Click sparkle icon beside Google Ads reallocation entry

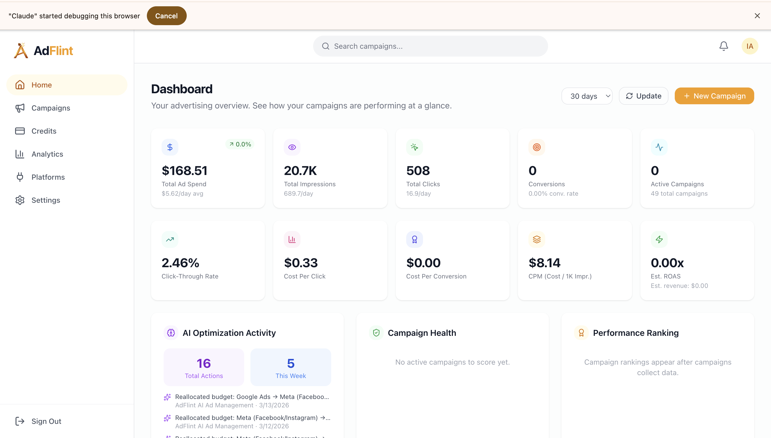pos(167,397)
